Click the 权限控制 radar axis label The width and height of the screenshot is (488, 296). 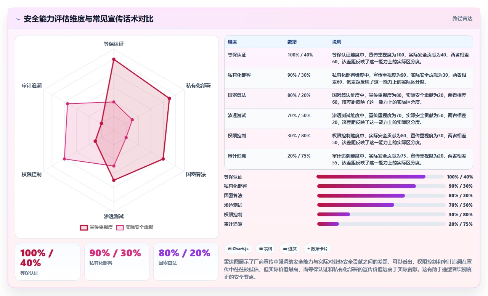pos(32,174)
